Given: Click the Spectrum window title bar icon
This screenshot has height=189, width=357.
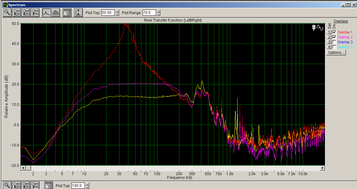Looking at the screenshot, I should (x=5, y=5).
